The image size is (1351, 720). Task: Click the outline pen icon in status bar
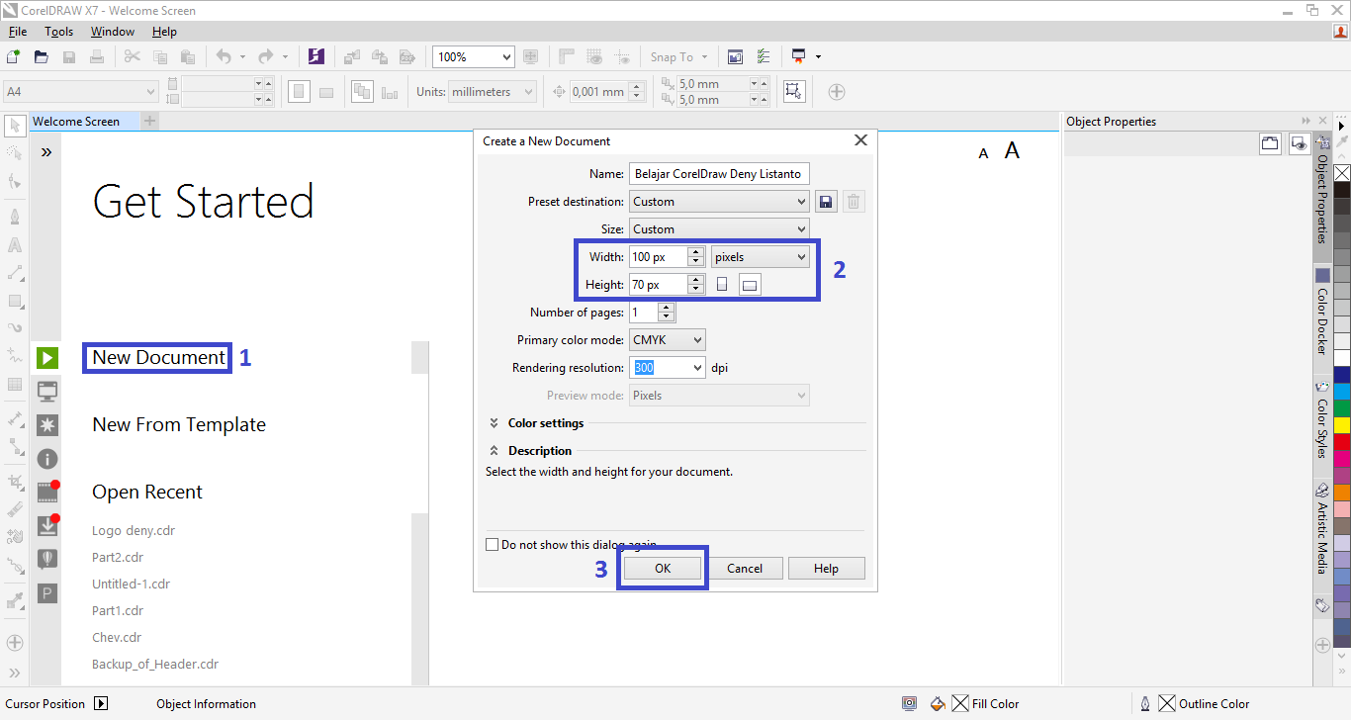click(x=1145, y=703)
